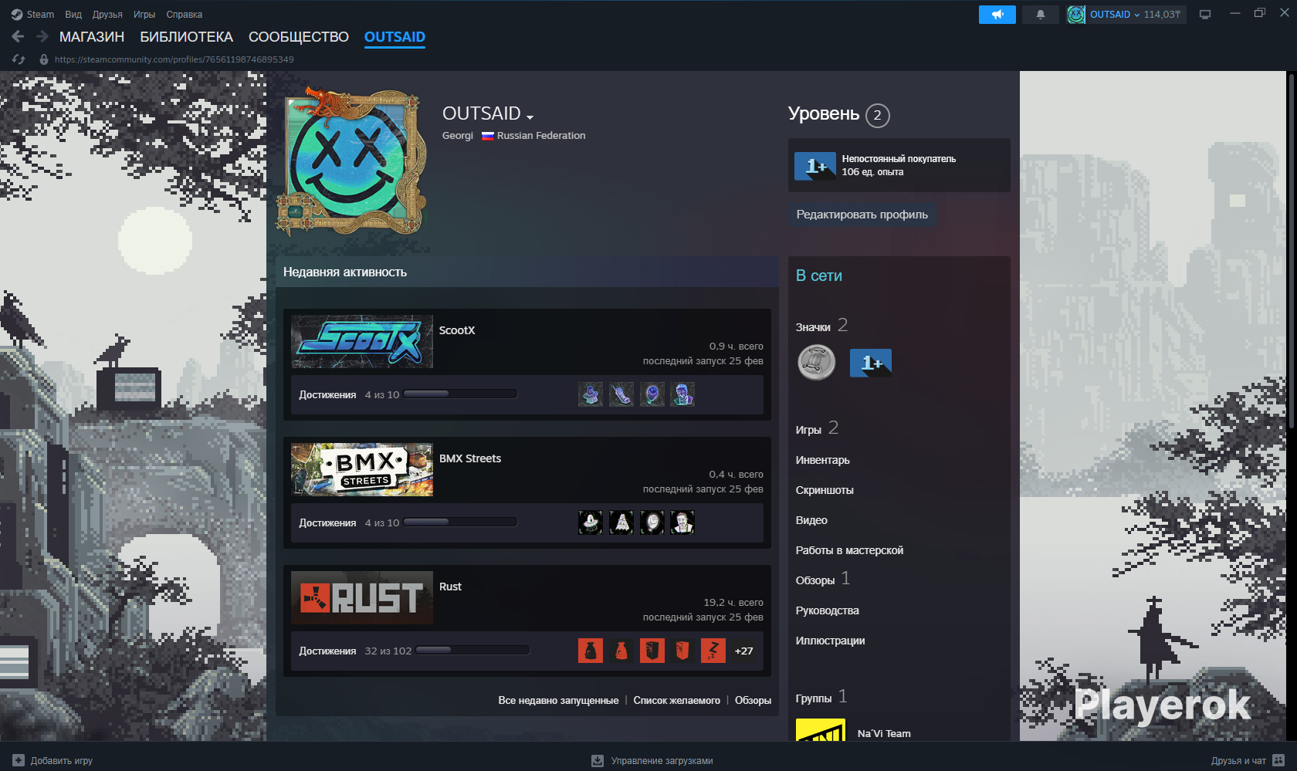Screen dimensions: 1297x771
Task: Switch to the СООБЩЕСТВО tab
Action: 299,37
